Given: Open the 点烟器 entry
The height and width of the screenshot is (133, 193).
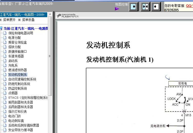Looking at the screenshot, I should [13, 93].
